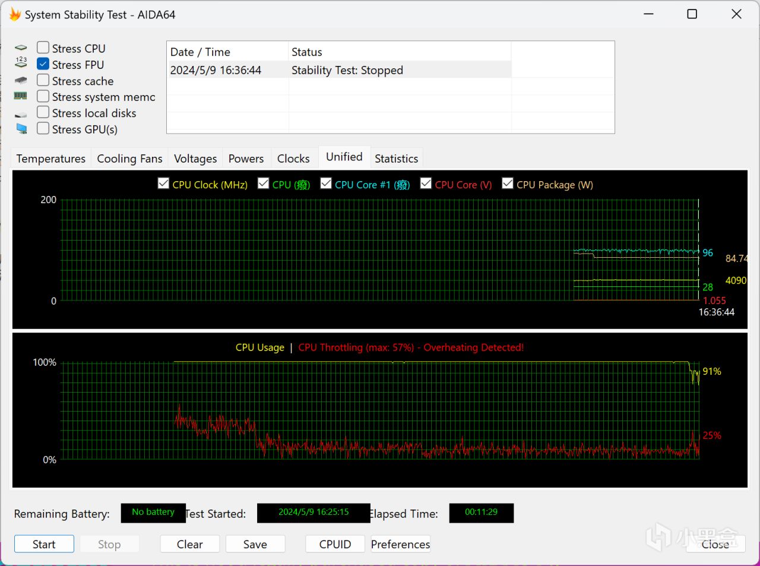760x566 pixels.
Task: Save the stability test results
Action: pos(255,544)
